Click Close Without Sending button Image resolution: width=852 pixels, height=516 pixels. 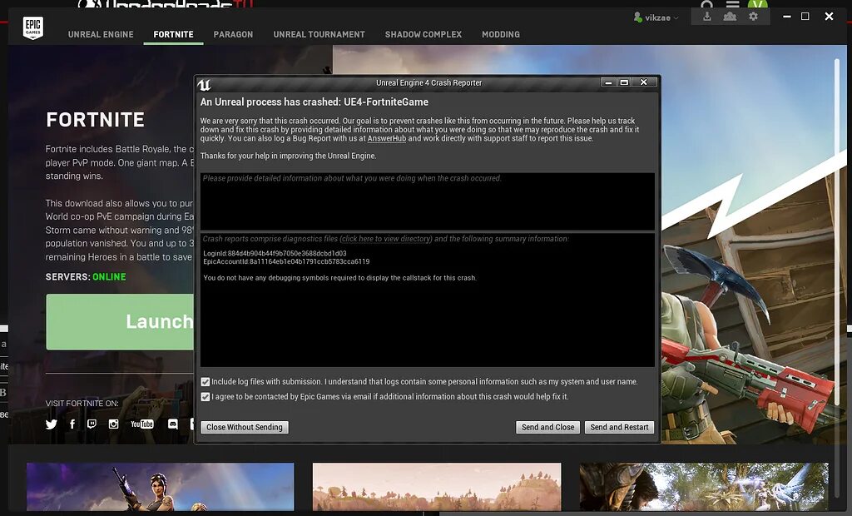coord(245,428)
